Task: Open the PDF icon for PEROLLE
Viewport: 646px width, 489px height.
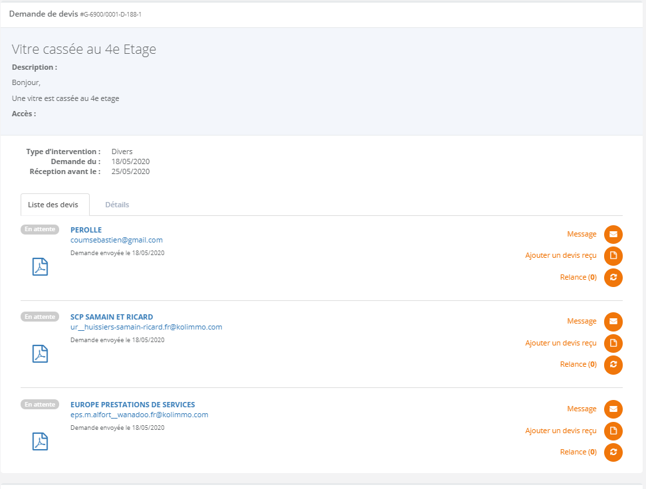Action: click(x=40, y=266)
